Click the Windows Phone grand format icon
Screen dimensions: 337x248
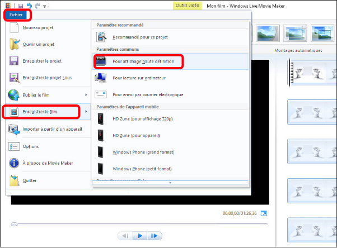point(100,152)
